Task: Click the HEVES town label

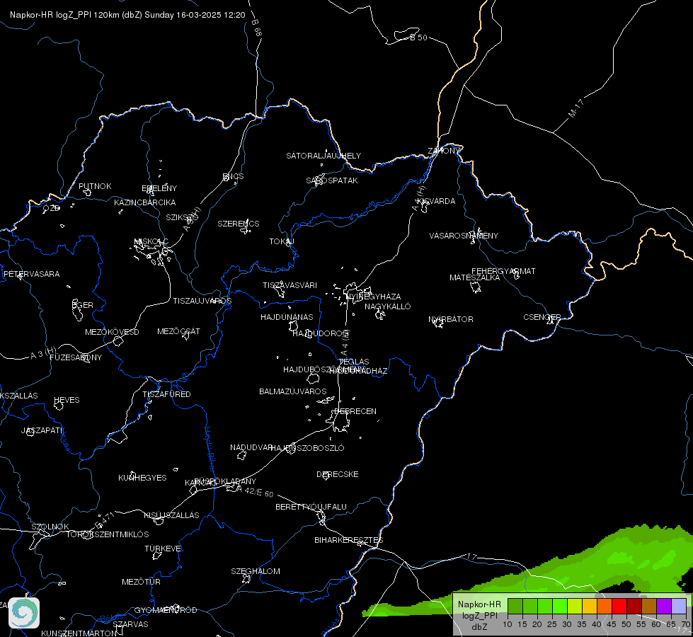Action: coord(67,400)
